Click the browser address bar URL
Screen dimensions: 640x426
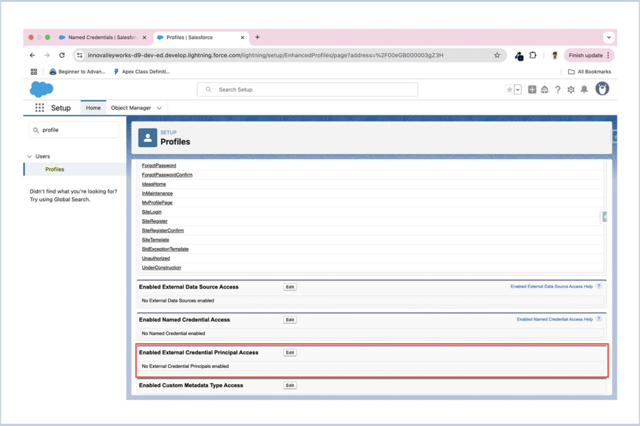click(x=265, y=55)
